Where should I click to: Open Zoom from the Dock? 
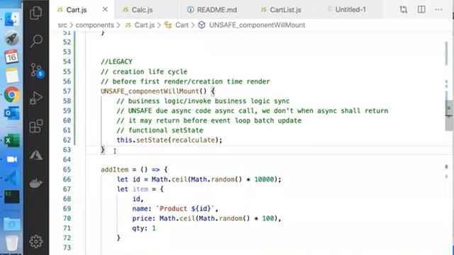pyautogui.click(x=12, y=159)
